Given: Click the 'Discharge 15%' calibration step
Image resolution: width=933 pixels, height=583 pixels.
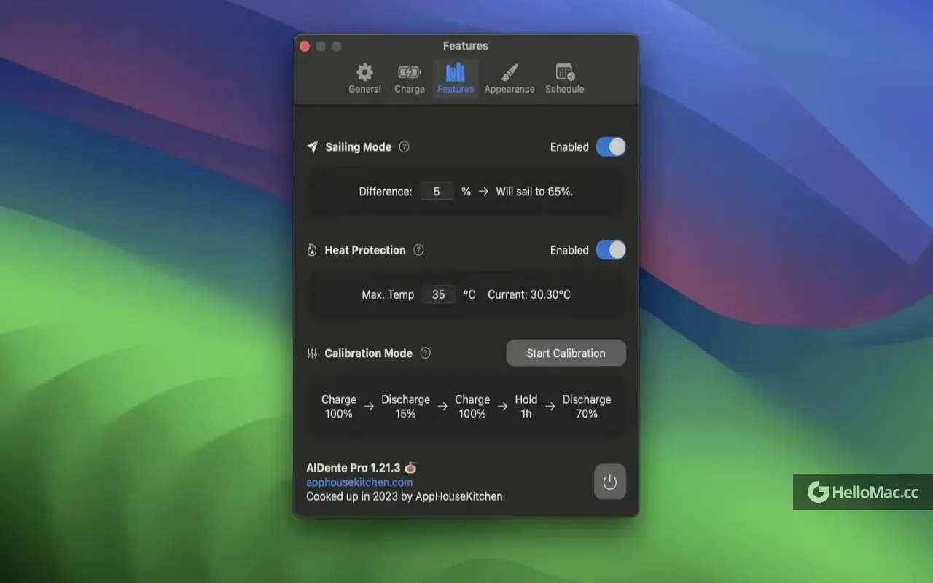Looking at the screenshot, I should point(405,407).
